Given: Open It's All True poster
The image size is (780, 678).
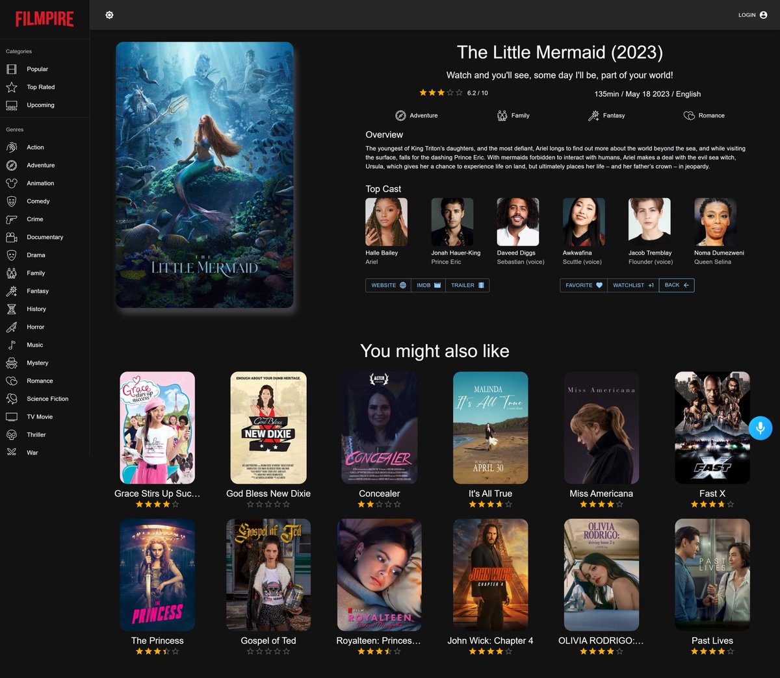Looking at the screenshot, I should point(491,428).
